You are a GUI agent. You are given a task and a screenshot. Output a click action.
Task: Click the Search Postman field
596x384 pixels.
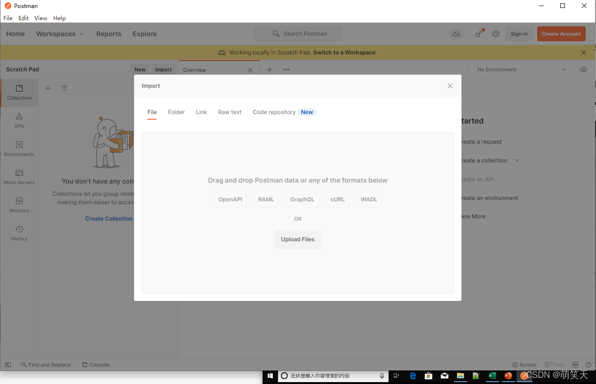click(298, 34)
